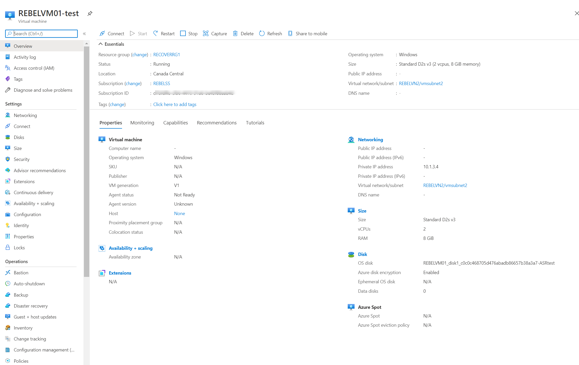Image resolution: width=579 pixels, height=365 pixels.
Task: Click sidebar Availability + scaling icon
Action: pos(8,203)
